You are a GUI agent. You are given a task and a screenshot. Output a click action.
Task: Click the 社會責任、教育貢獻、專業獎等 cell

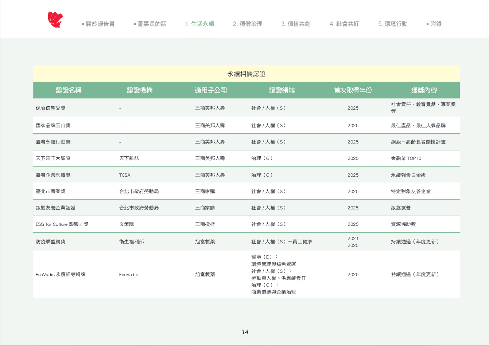click(x=423, y=108)
